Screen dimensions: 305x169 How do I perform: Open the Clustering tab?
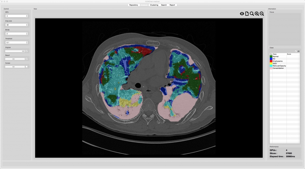pos(154,5)
